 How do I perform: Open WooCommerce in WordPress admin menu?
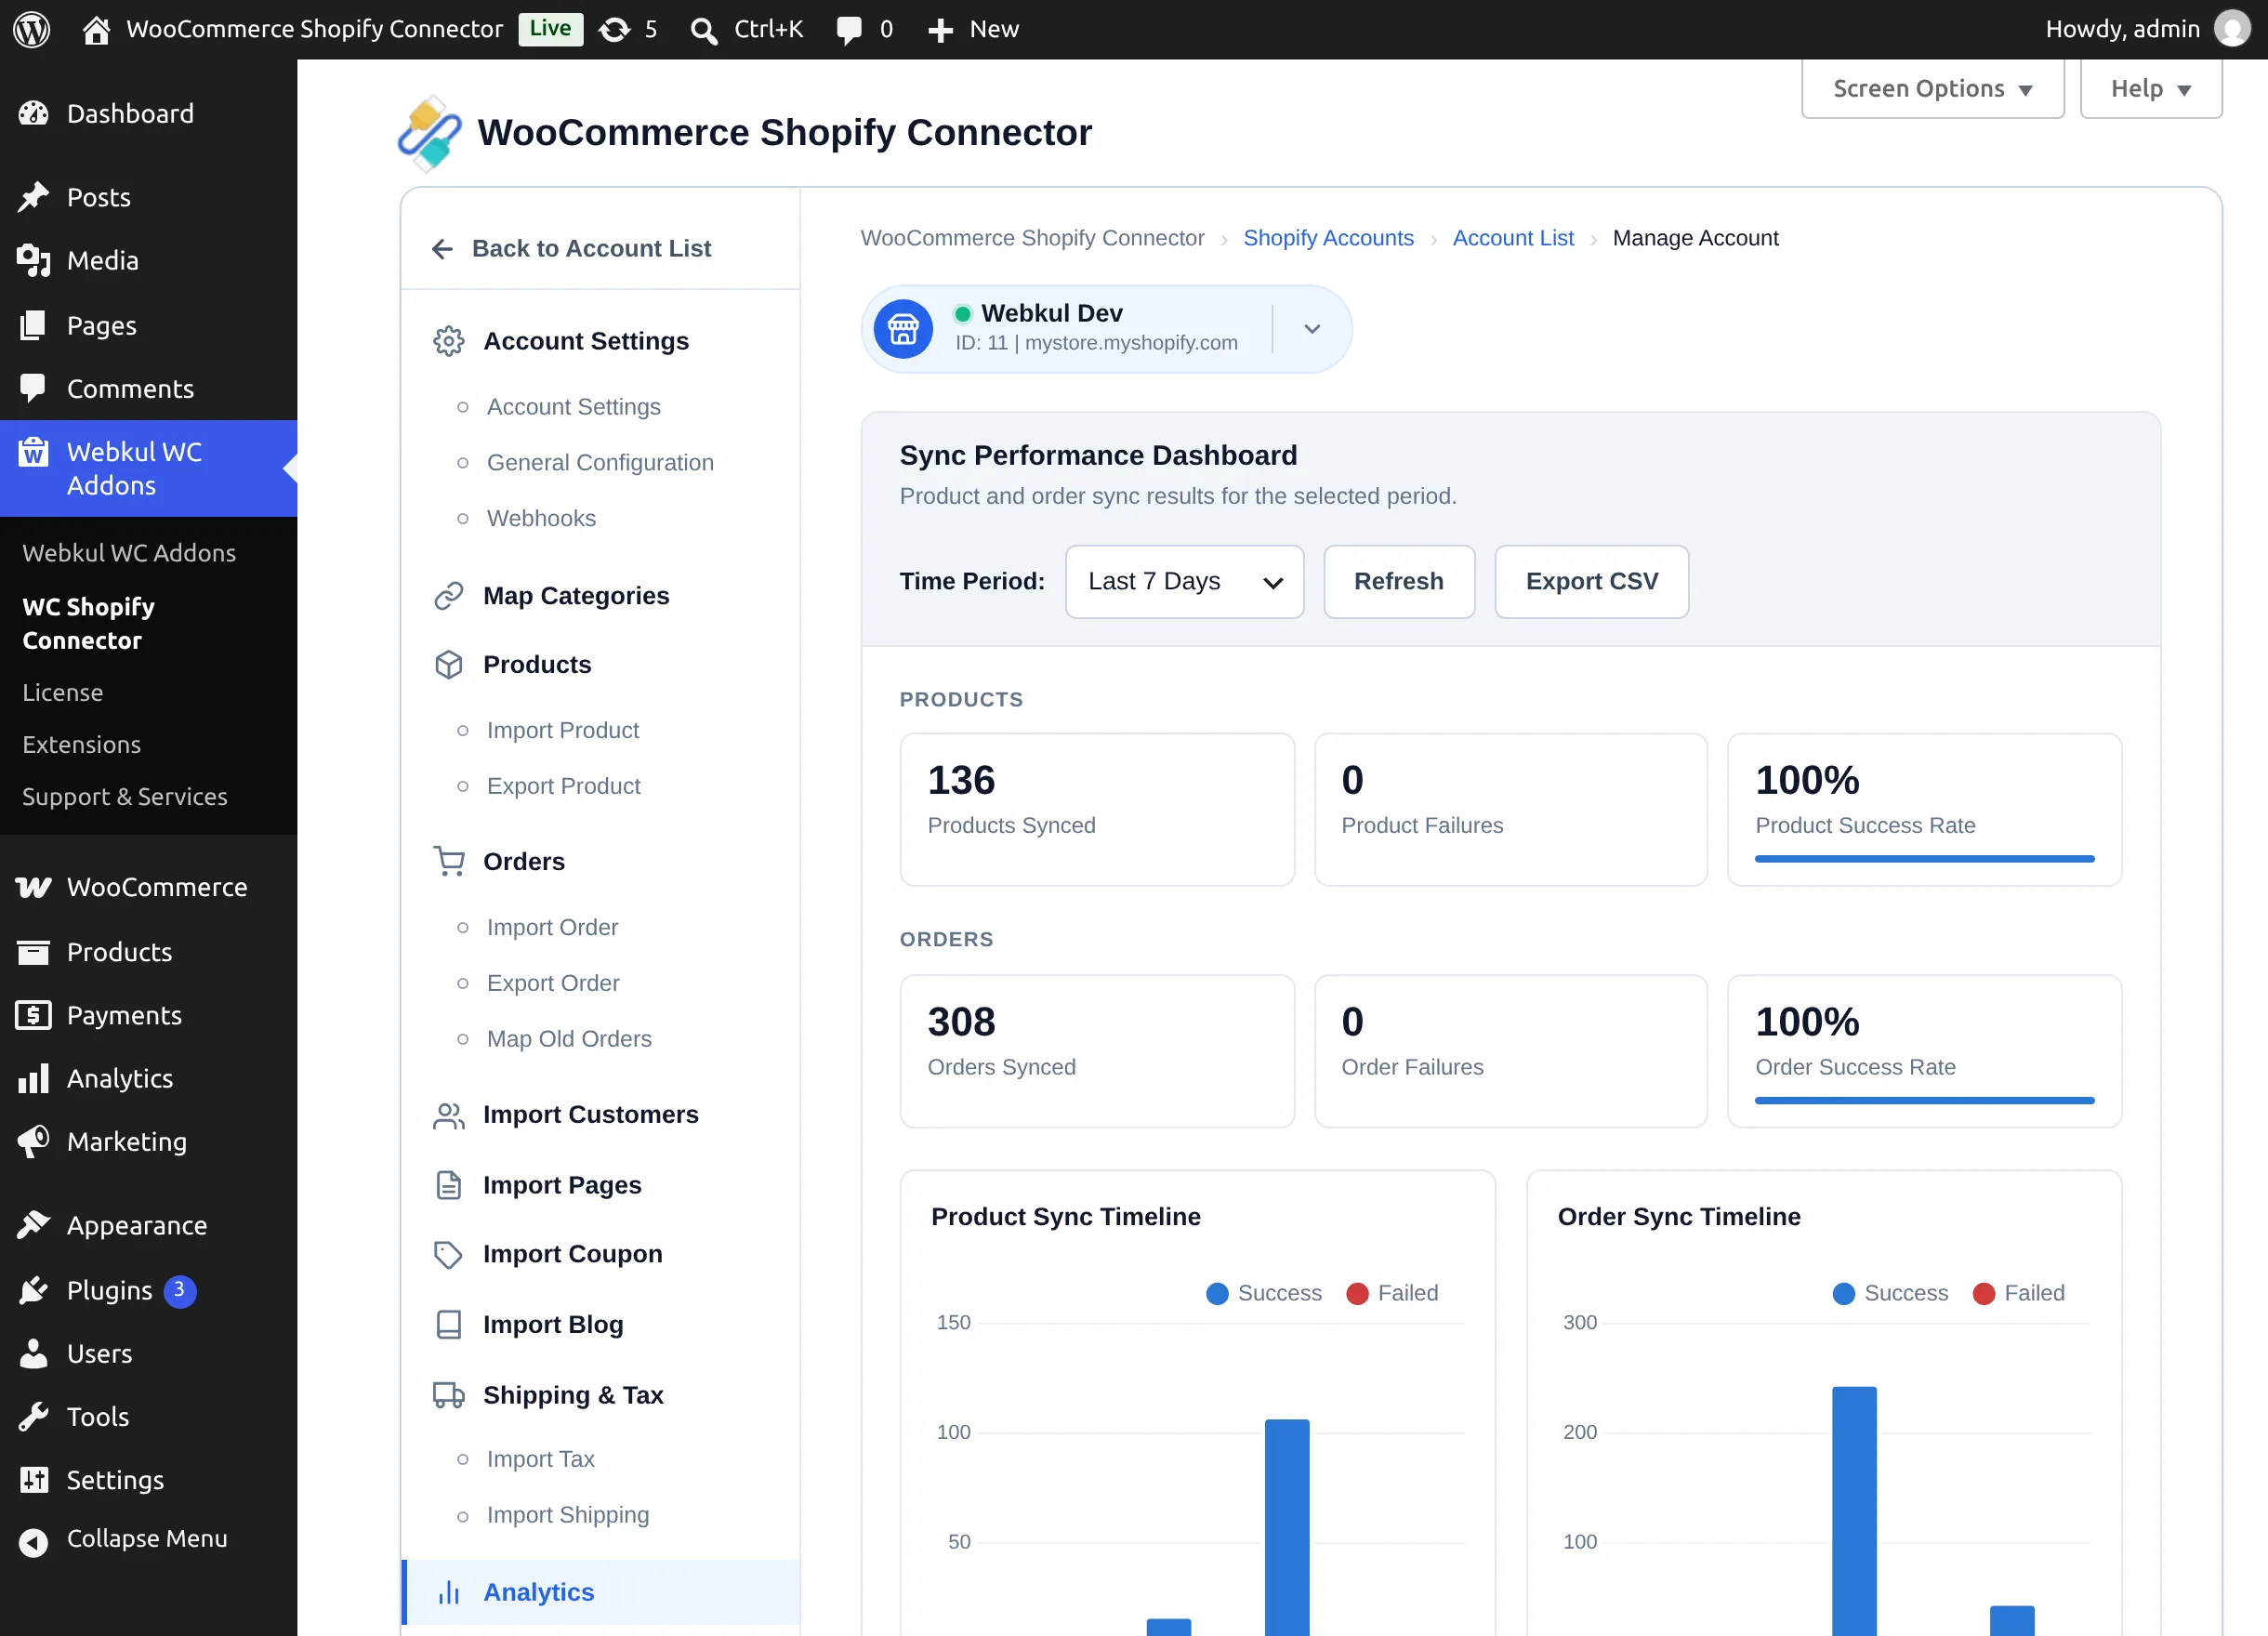coord(148,887)
